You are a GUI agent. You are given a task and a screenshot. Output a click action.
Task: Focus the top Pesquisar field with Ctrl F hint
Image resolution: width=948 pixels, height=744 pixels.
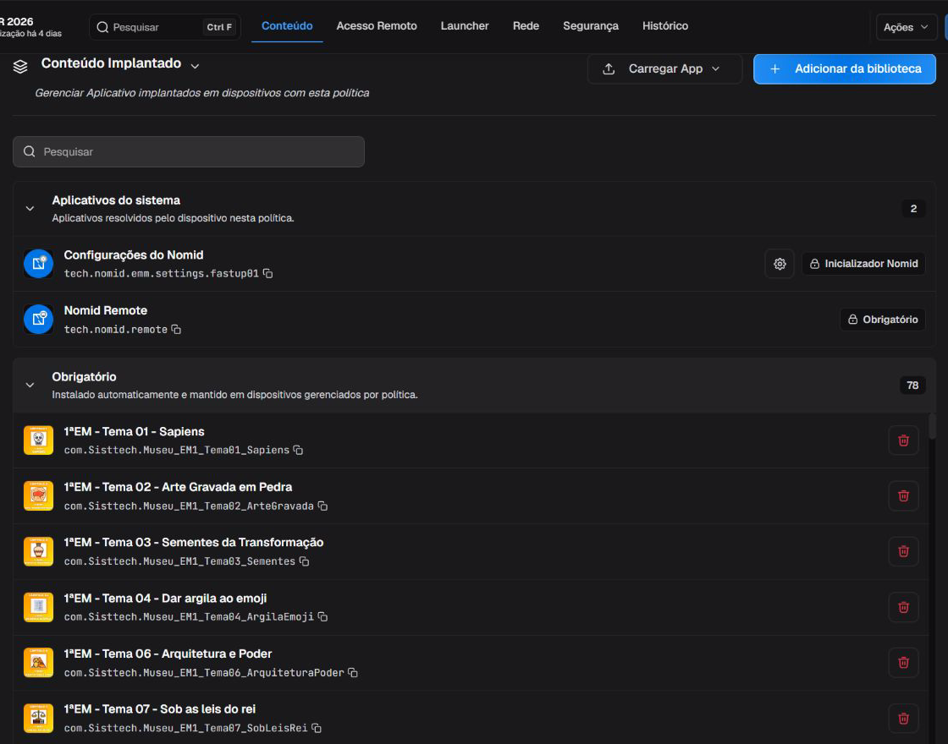(165, 27)
